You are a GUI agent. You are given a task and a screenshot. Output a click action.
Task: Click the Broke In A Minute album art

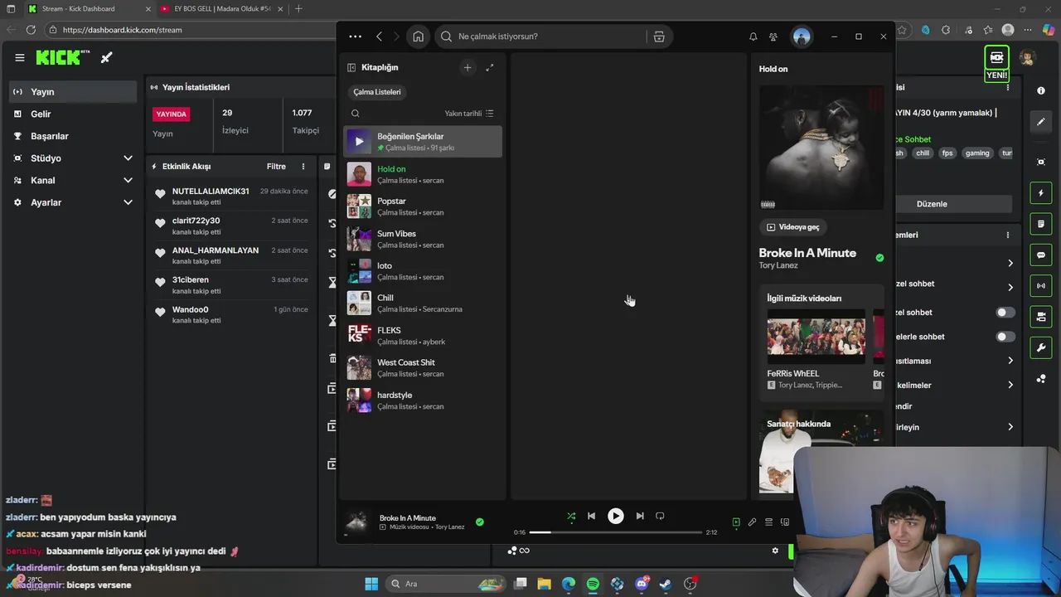click(821, 148)
